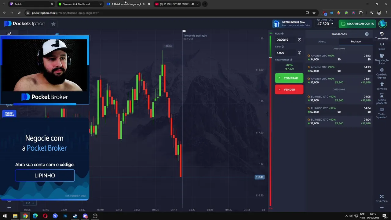Screen dimensions: 391x220
Task: Open a new browser tab
Action: click(205, 4)
